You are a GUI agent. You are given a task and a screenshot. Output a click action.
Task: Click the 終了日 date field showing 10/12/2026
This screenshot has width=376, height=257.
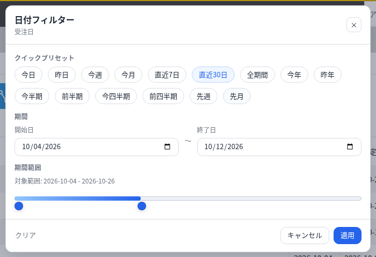(279, 147)
